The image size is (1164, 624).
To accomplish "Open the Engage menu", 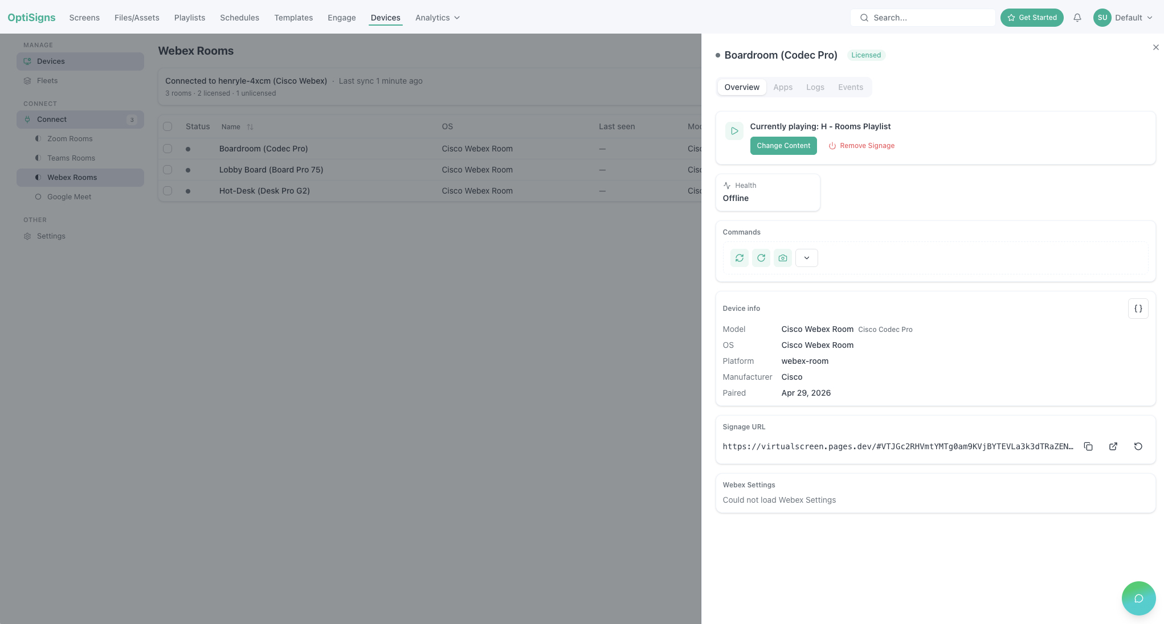I will (x=342, y=18).
